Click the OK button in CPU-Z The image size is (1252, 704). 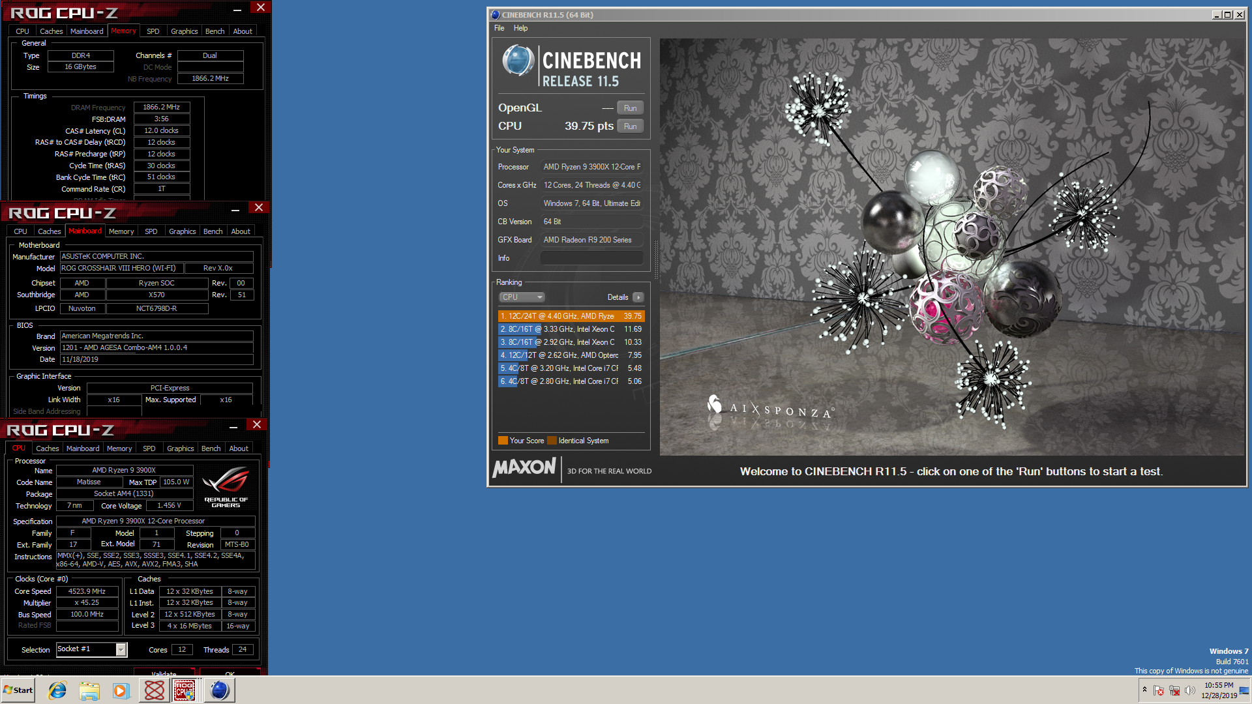pos(230,672)
